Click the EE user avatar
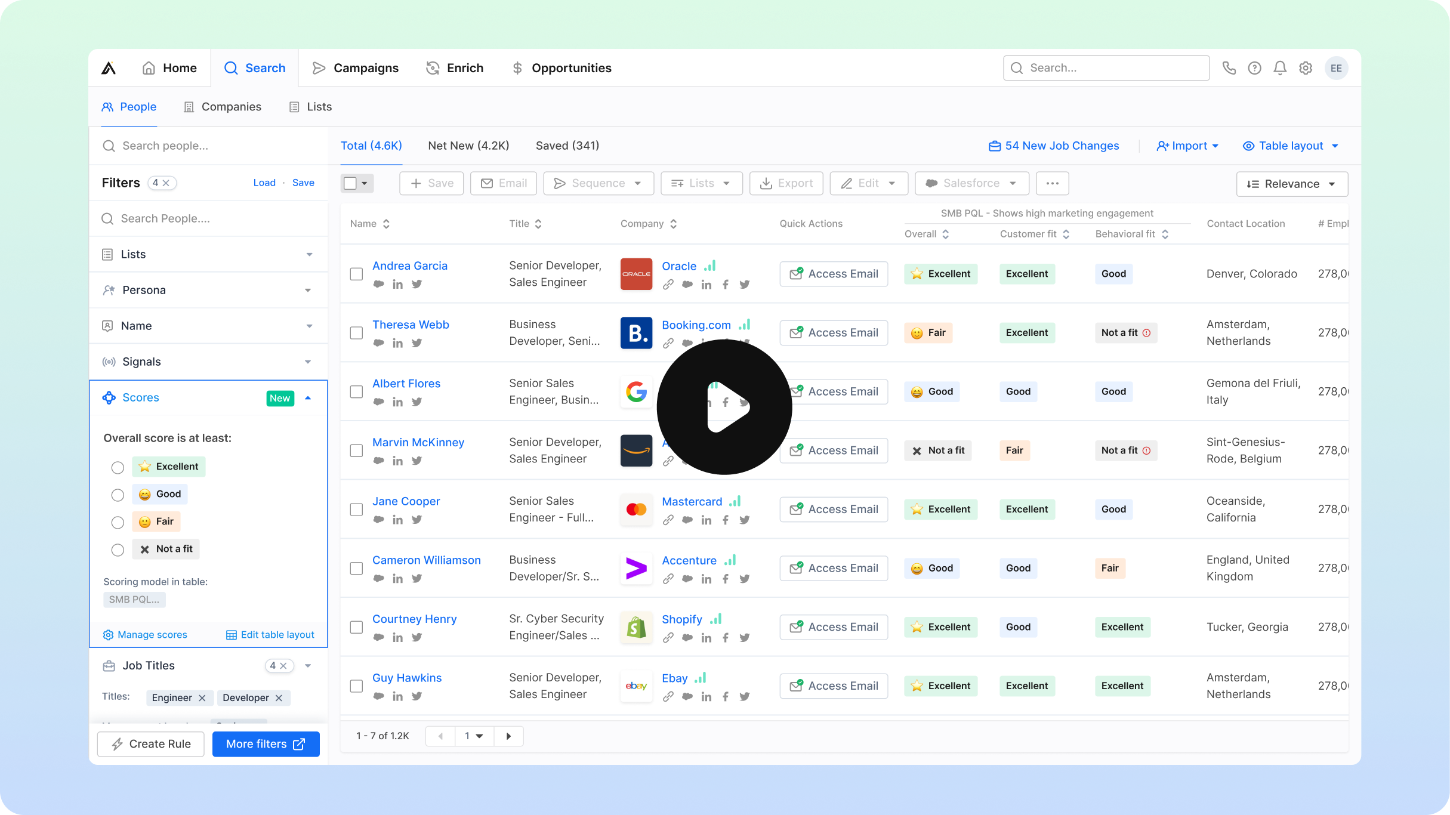 coord(1336,68)
